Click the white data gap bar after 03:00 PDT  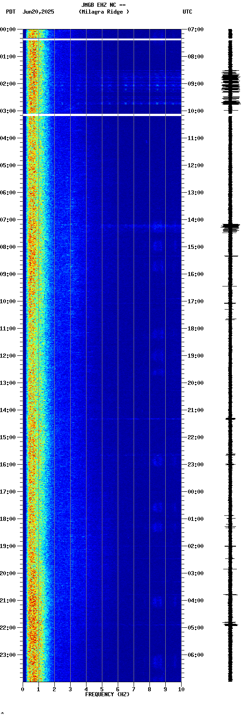click(102, 116)
